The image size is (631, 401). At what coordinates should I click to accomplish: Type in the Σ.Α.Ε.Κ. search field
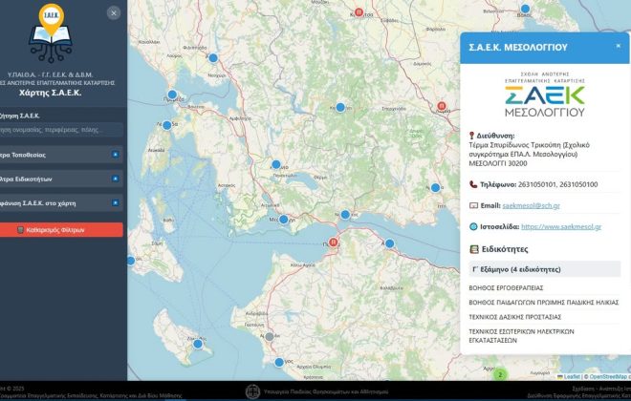[61, 128]
